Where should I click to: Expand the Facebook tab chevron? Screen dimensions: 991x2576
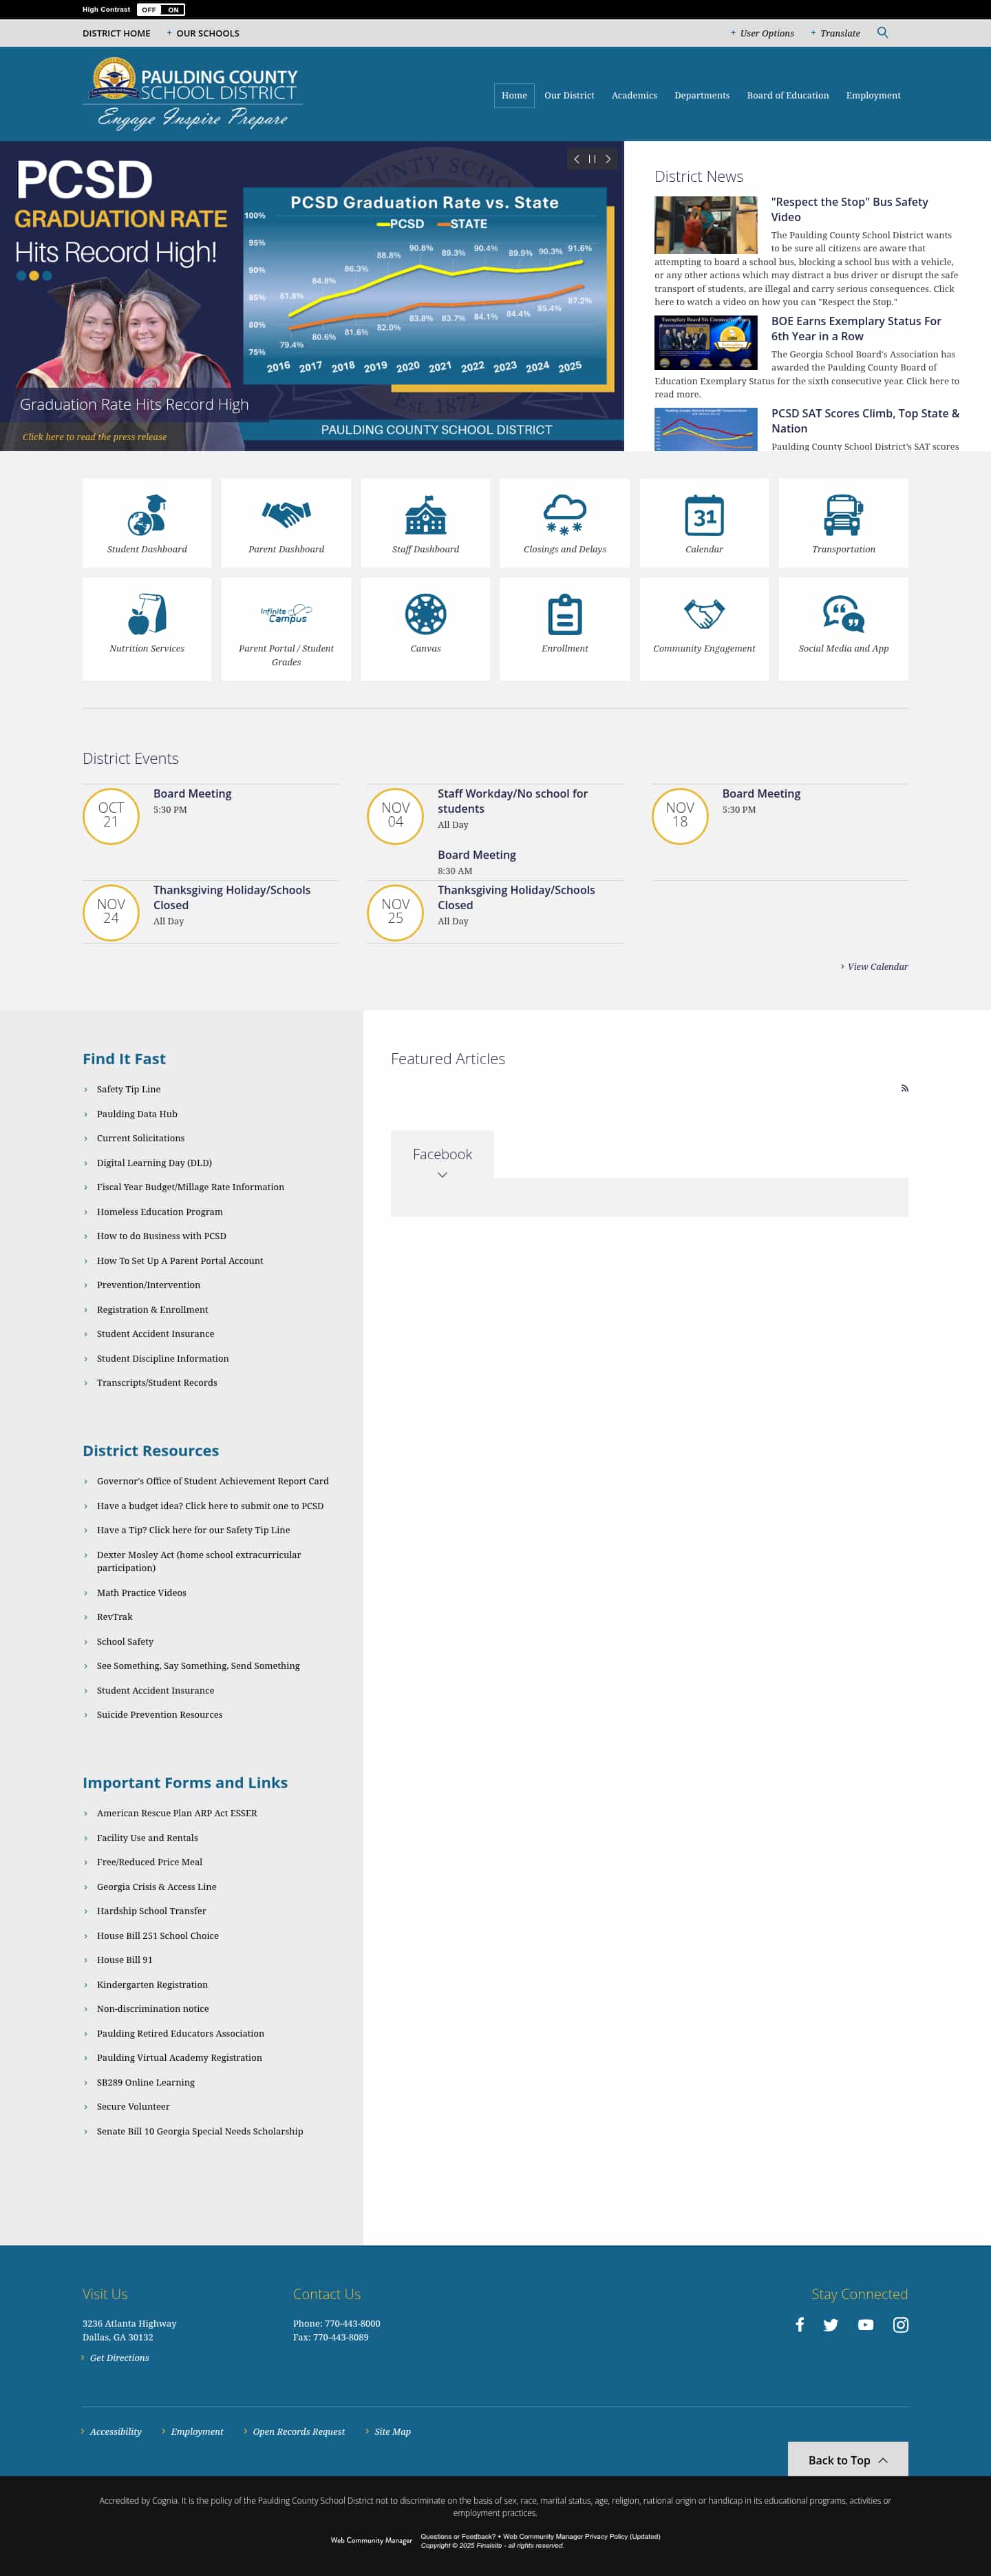pos(442,1175)
